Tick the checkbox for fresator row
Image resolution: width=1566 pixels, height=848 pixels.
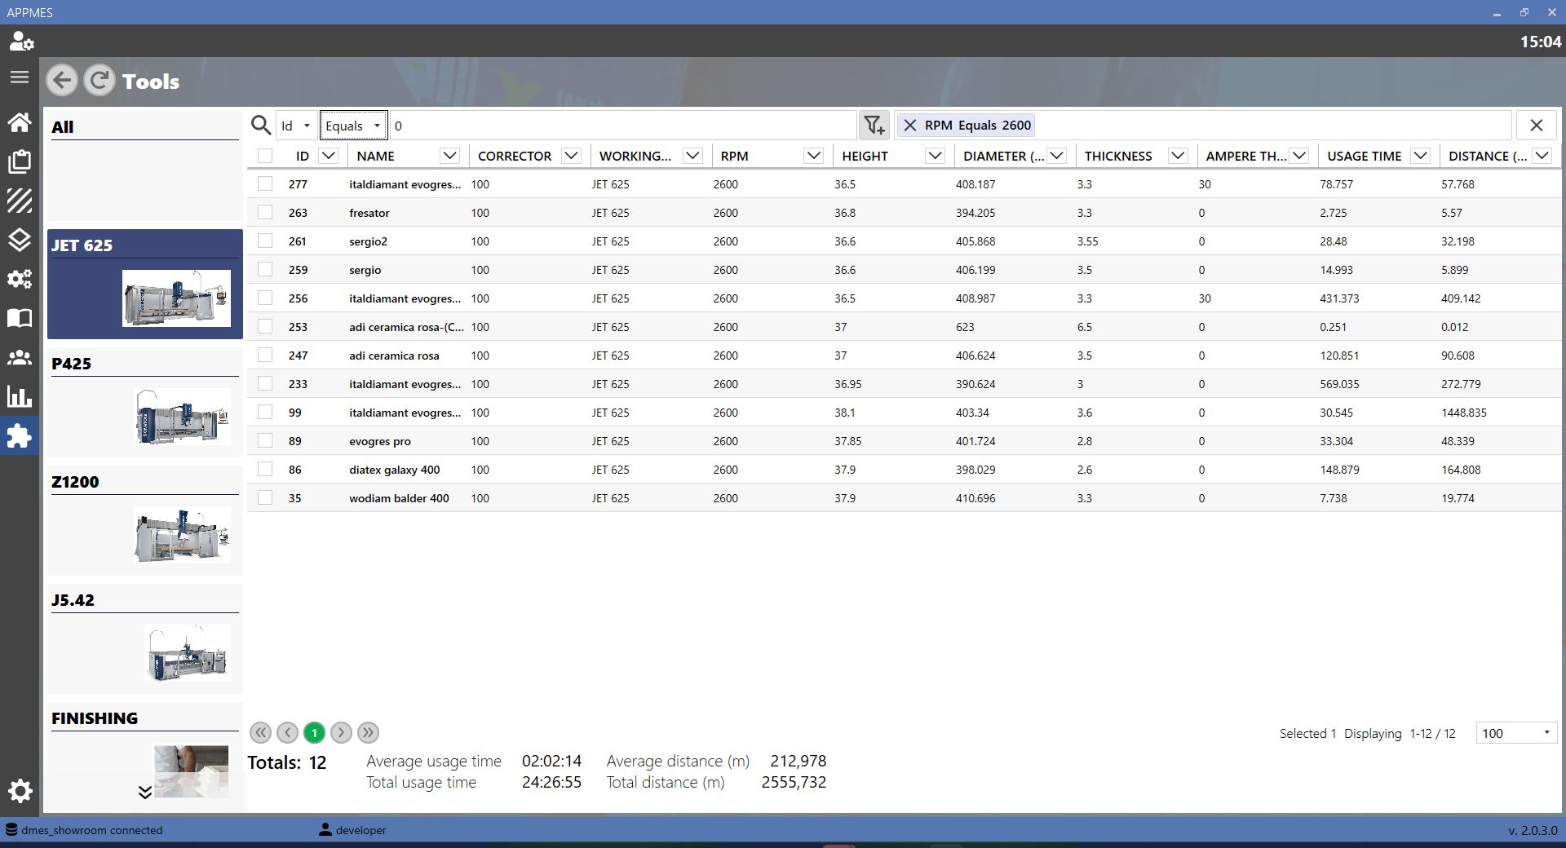pyautogui.click(x=265, y=213)
